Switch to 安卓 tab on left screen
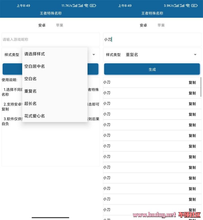 click(x=42, y=25)
